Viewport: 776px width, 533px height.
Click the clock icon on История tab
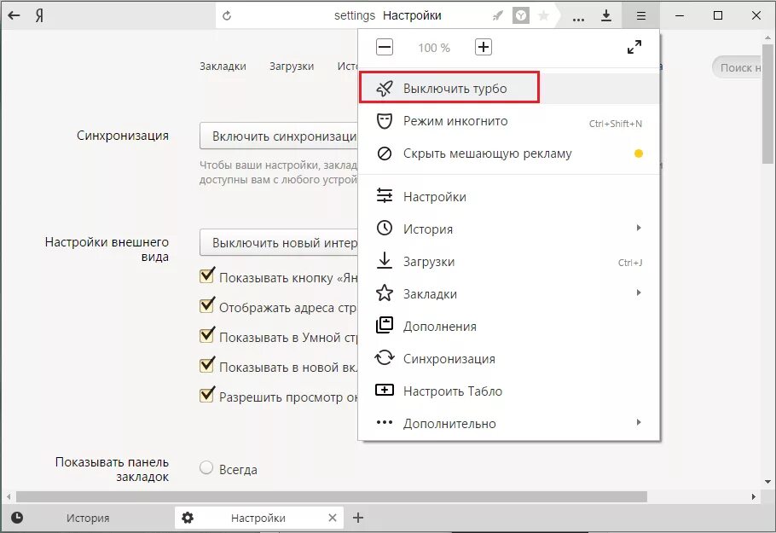point(17,518)
